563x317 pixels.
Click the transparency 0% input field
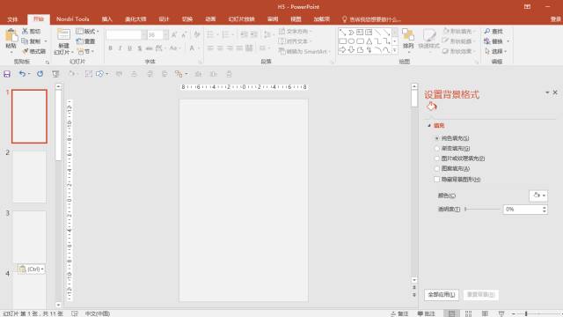tap(523, 210)
